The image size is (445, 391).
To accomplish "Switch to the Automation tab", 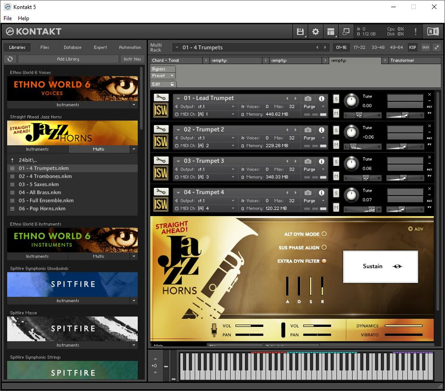I will click(130, 47).
